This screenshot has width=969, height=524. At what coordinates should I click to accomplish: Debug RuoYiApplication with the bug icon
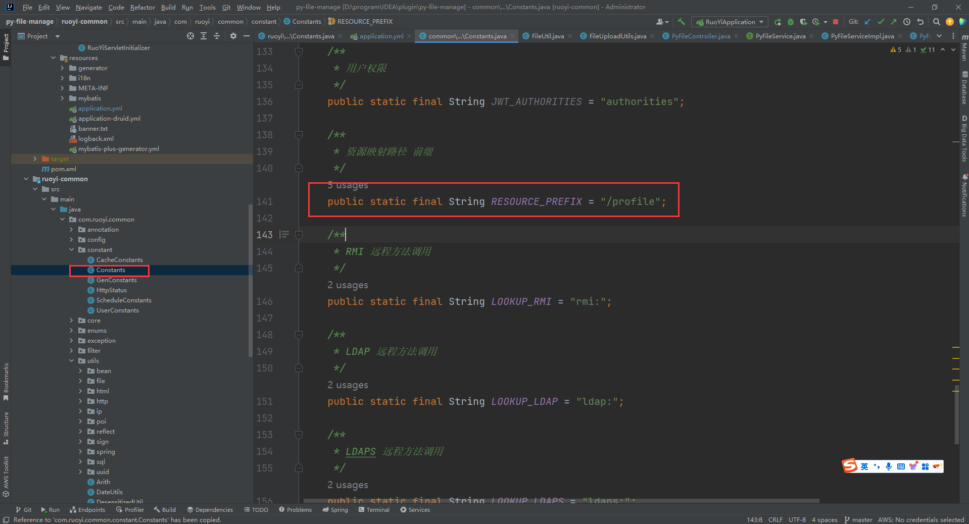click(791, 22)
